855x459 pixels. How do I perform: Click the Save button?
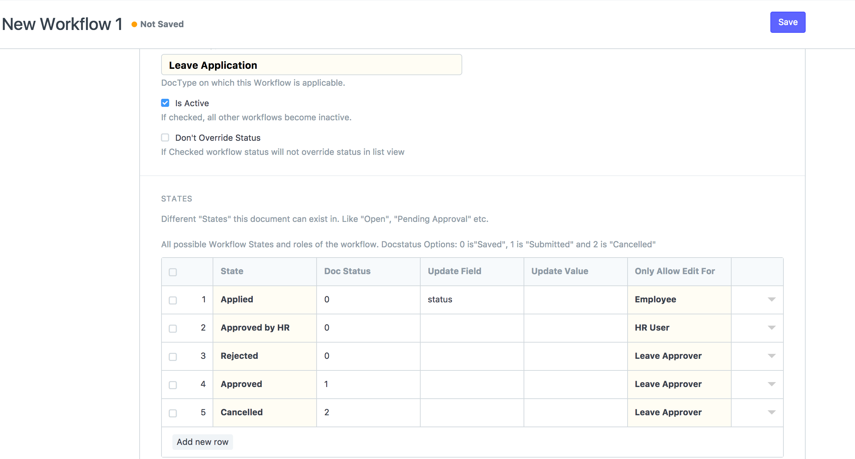click(787, 22)
